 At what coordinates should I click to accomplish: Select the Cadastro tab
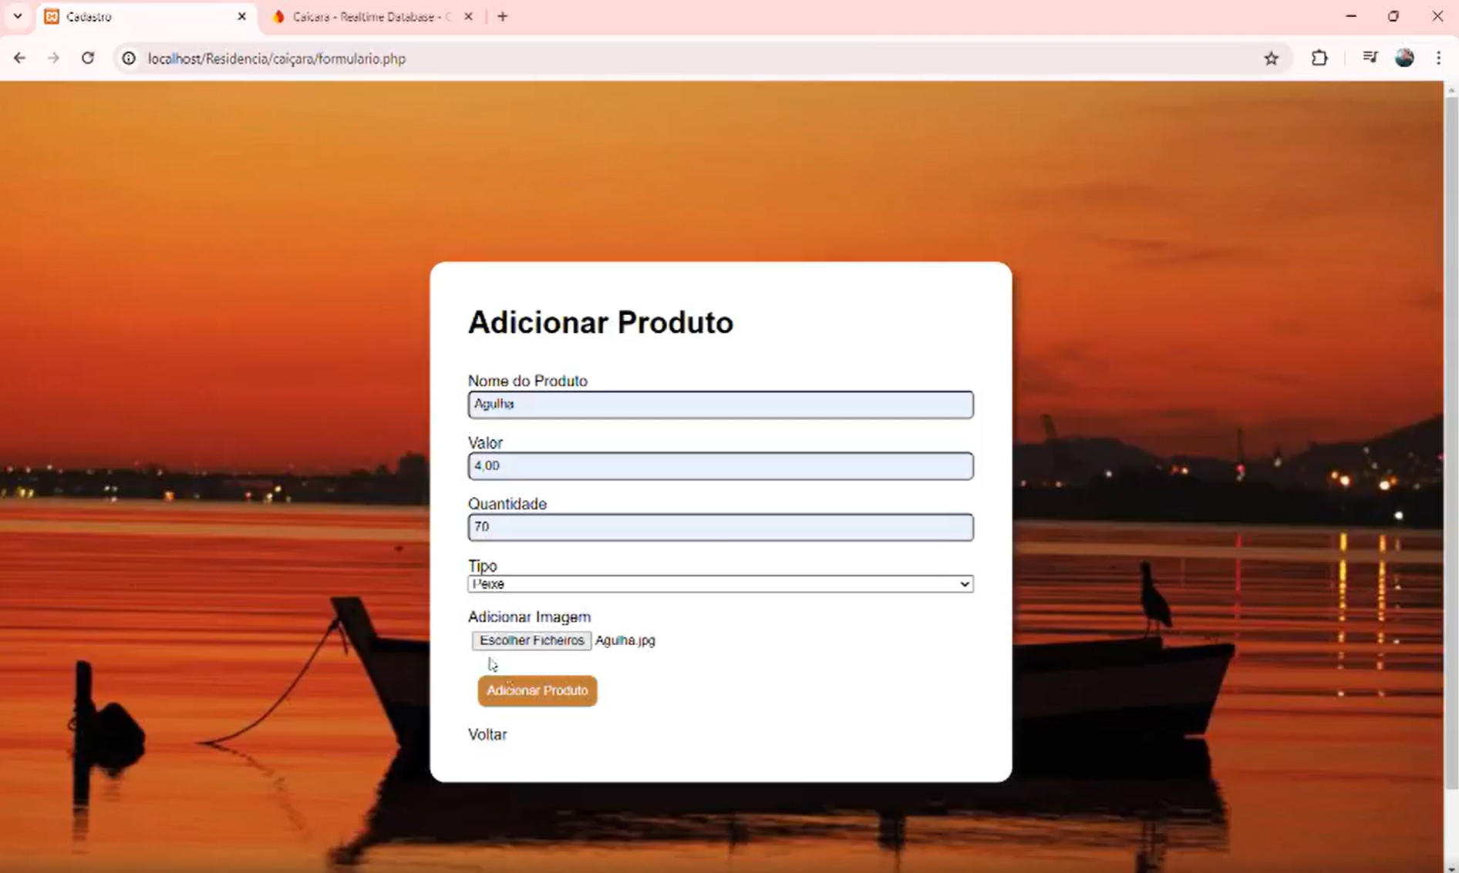(x=139, y=17)
